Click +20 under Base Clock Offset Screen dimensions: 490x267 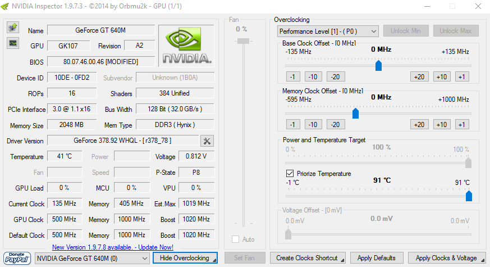pyautogui.click(x=419, y=76)
